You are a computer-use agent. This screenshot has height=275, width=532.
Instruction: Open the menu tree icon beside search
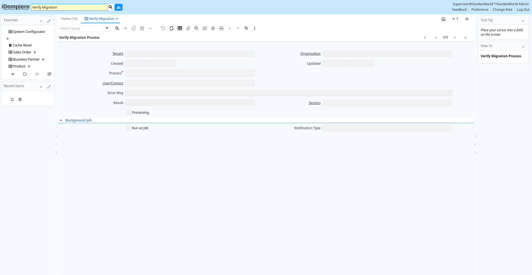click(x=119, y=7)
